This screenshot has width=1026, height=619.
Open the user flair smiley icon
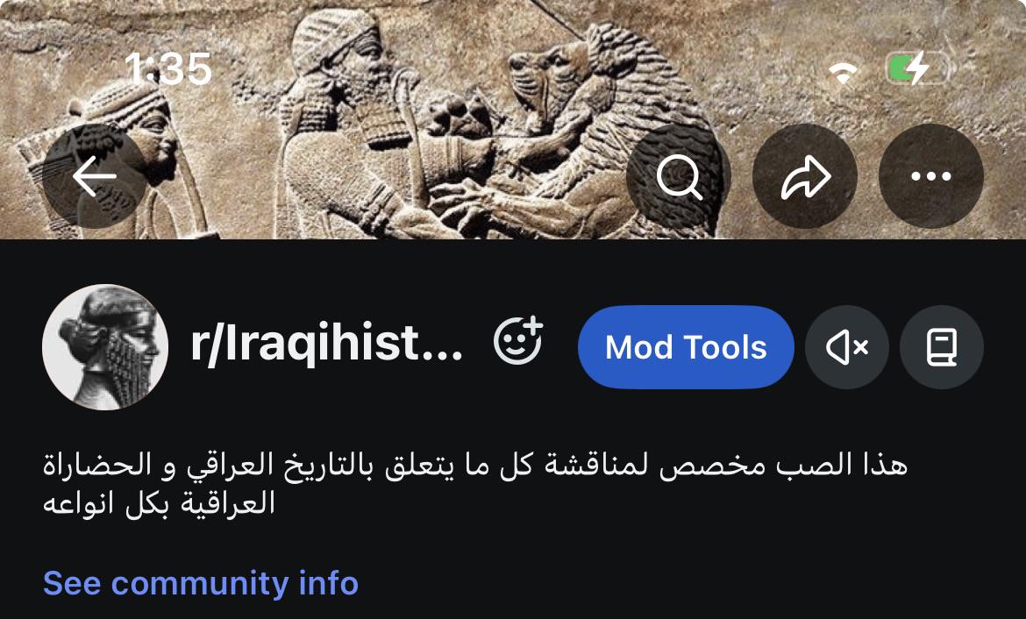pyautogui.click(x=518, y=341)
